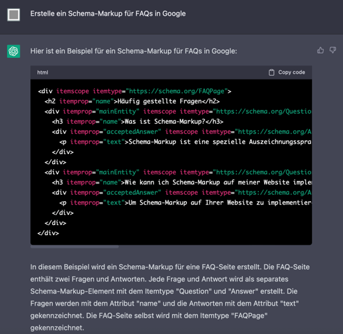Click the text line mentioning Itemtype "FAQPage"

(149, 316)
